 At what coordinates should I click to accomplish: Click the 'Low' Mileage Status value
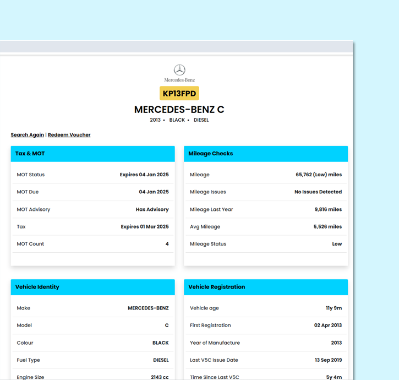coord(337,244)
